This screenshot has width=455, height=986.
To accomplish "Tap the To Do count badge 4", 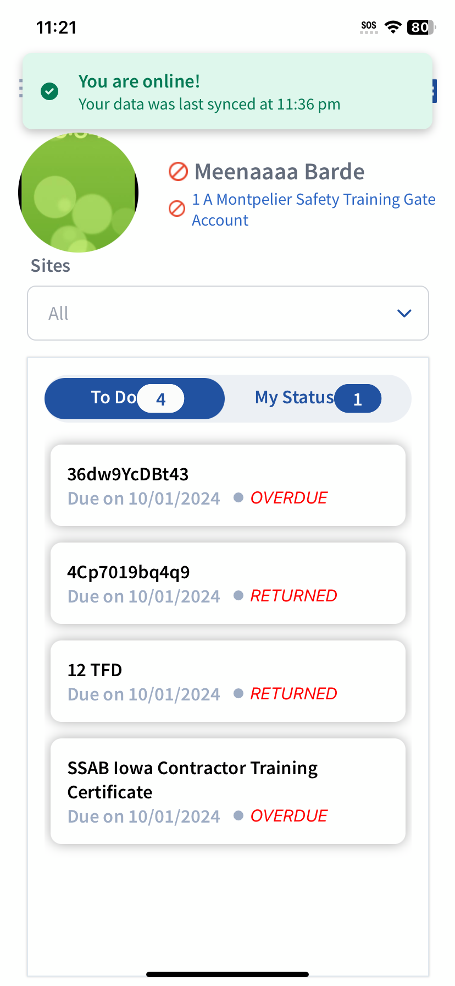I will coord(160,399).
